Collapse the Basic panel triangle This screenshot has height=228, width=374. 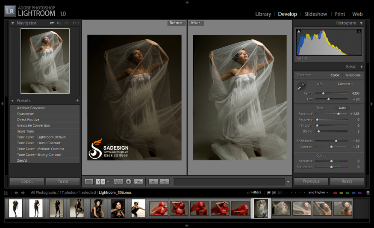362,67
